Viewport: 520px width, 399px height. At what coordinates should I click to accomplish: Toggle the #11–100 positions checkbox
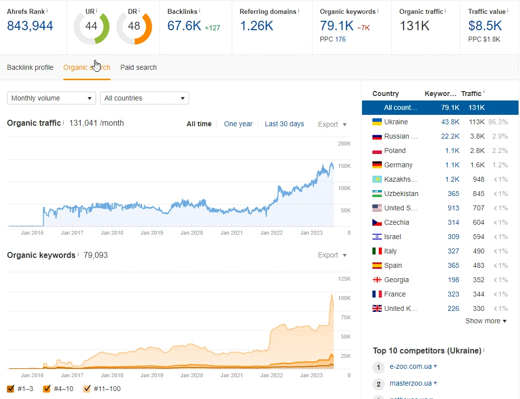[x=87, y=389]
